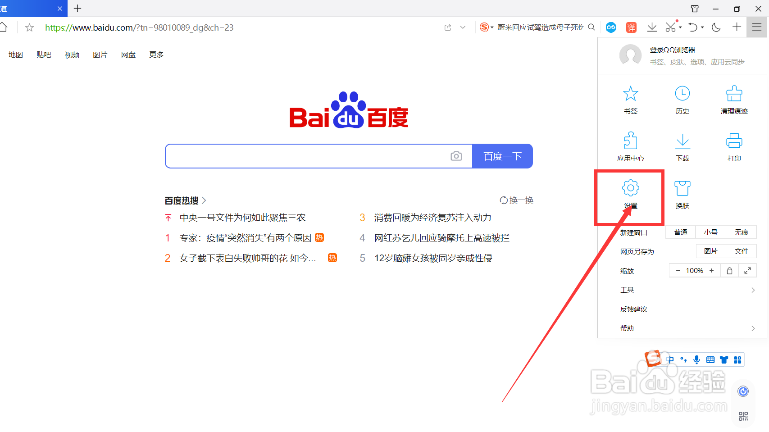Screen dimensions: 769x432
Task: Bookmark this page with the star icon
Action: coord(29,27)
